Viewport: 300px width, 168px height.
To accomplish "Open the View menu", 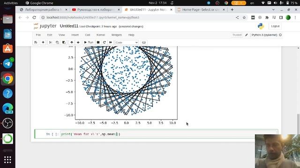I will pos(61,35).
